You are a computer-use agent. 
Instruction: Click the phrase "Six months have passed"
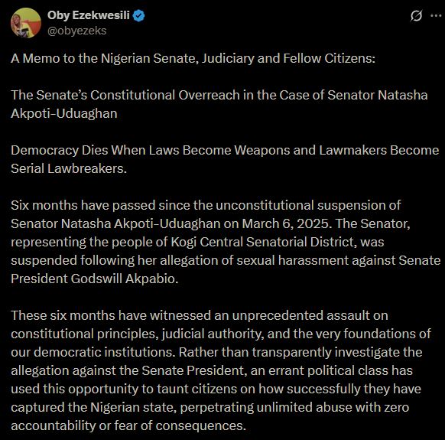(83, 205)
